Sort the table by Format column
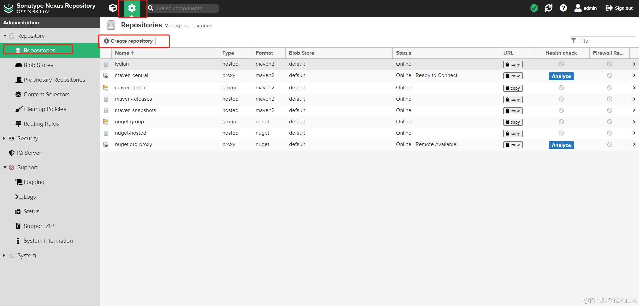Image resolution: width=639 pixels, height=306 pixels. [x=269, y=53]
